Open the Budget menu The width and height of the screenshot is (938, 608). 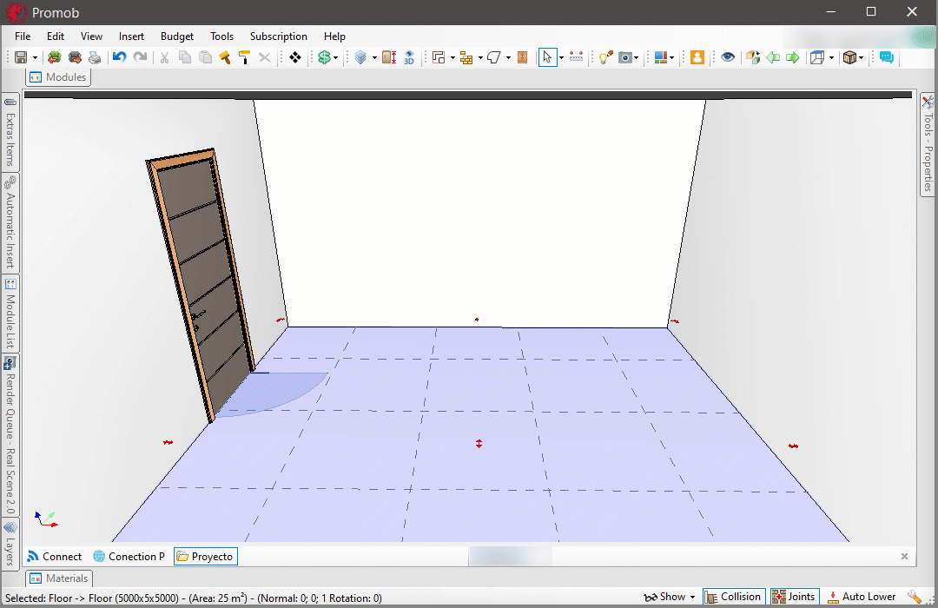[x=177, y=36]
